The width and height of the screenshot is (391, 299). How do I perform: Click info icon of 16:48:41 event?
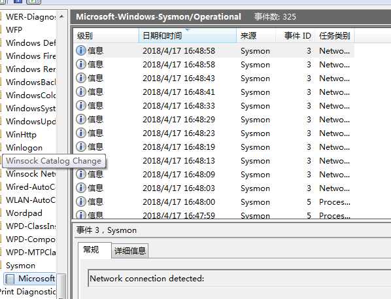click(81, 92)
